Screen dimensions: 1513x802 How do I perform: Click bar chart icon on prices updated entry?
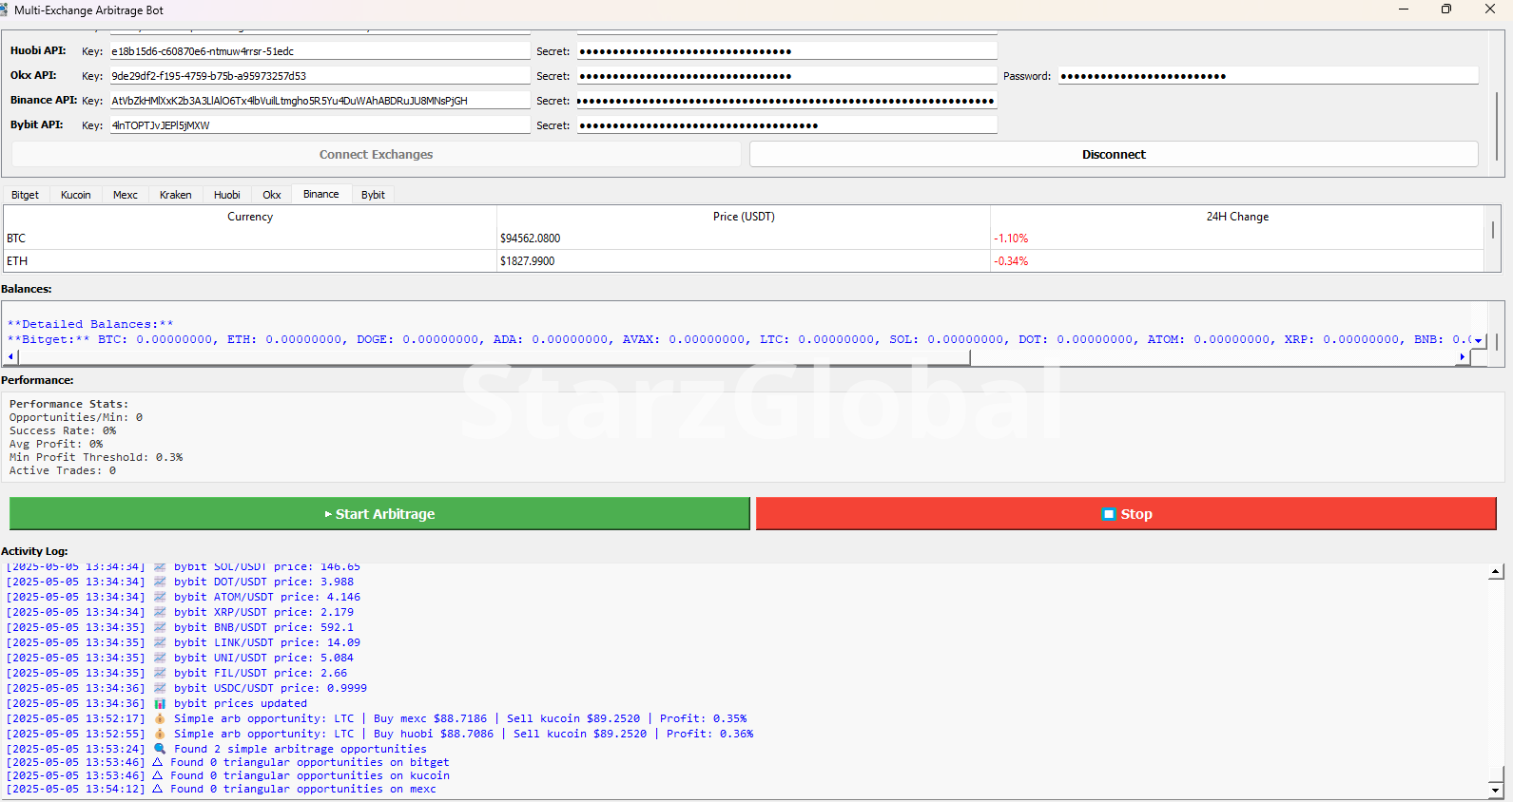point(160,703)
